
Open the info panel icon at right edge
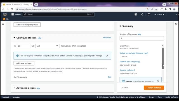coord(176,24)
